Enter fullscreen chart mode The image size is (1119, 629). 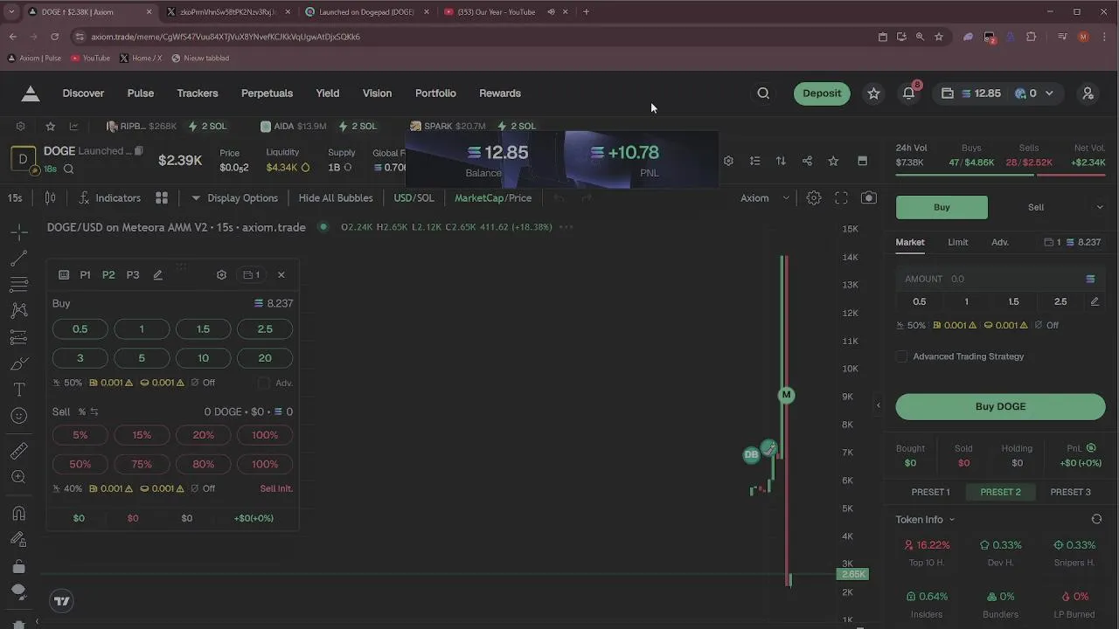[x=841, y=198]
